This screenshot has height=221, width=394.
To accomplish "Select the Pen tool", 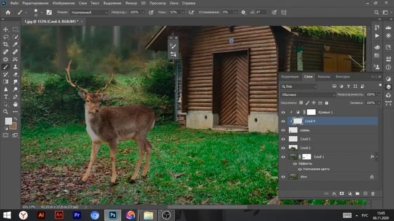I will [15, 97].
